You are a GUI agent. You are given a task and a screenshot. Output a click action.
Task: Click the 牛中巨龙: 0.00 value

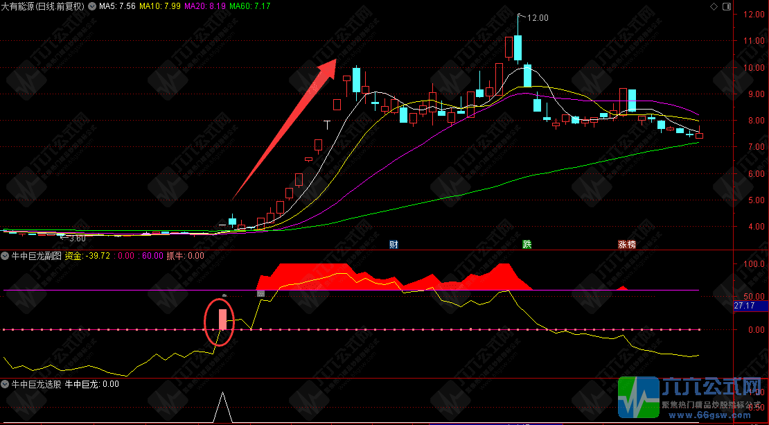coord(92,384)
